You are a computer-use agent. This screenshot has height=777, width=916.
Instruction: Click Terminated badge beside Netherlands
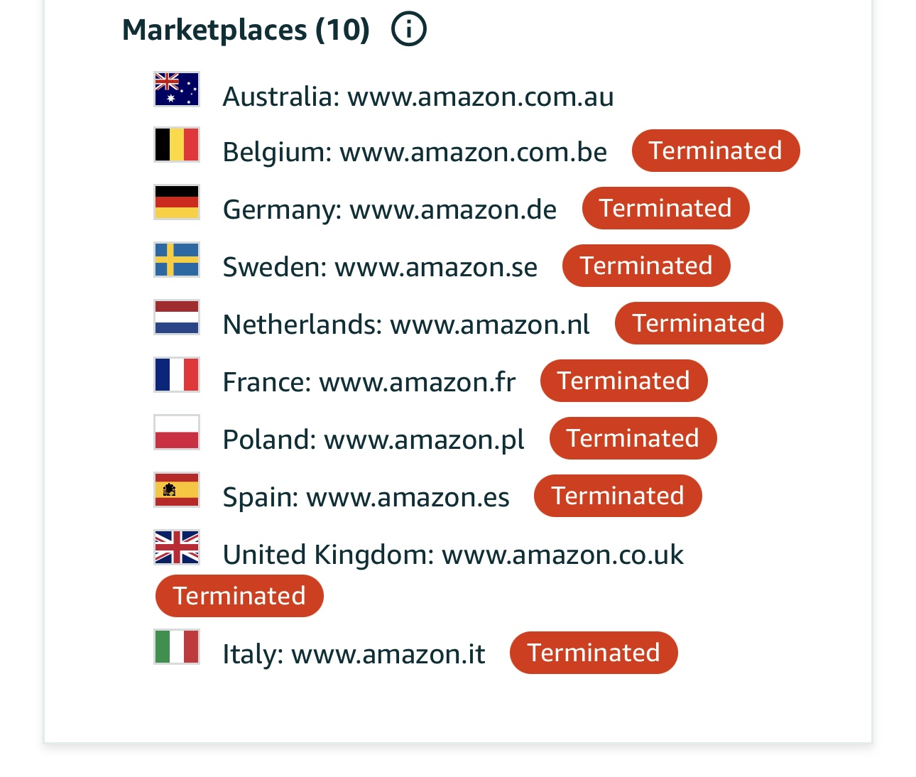(x=699, y=323)
